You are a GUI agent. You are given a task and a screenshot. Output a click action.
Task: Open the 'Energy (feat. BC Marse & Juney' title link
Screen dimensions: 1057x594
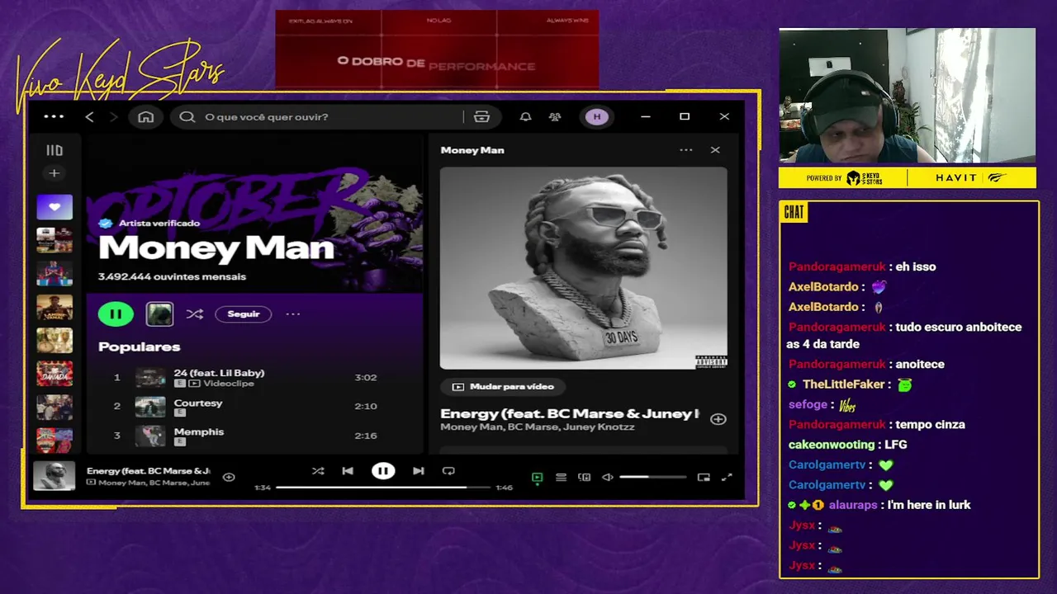(570, 413)
